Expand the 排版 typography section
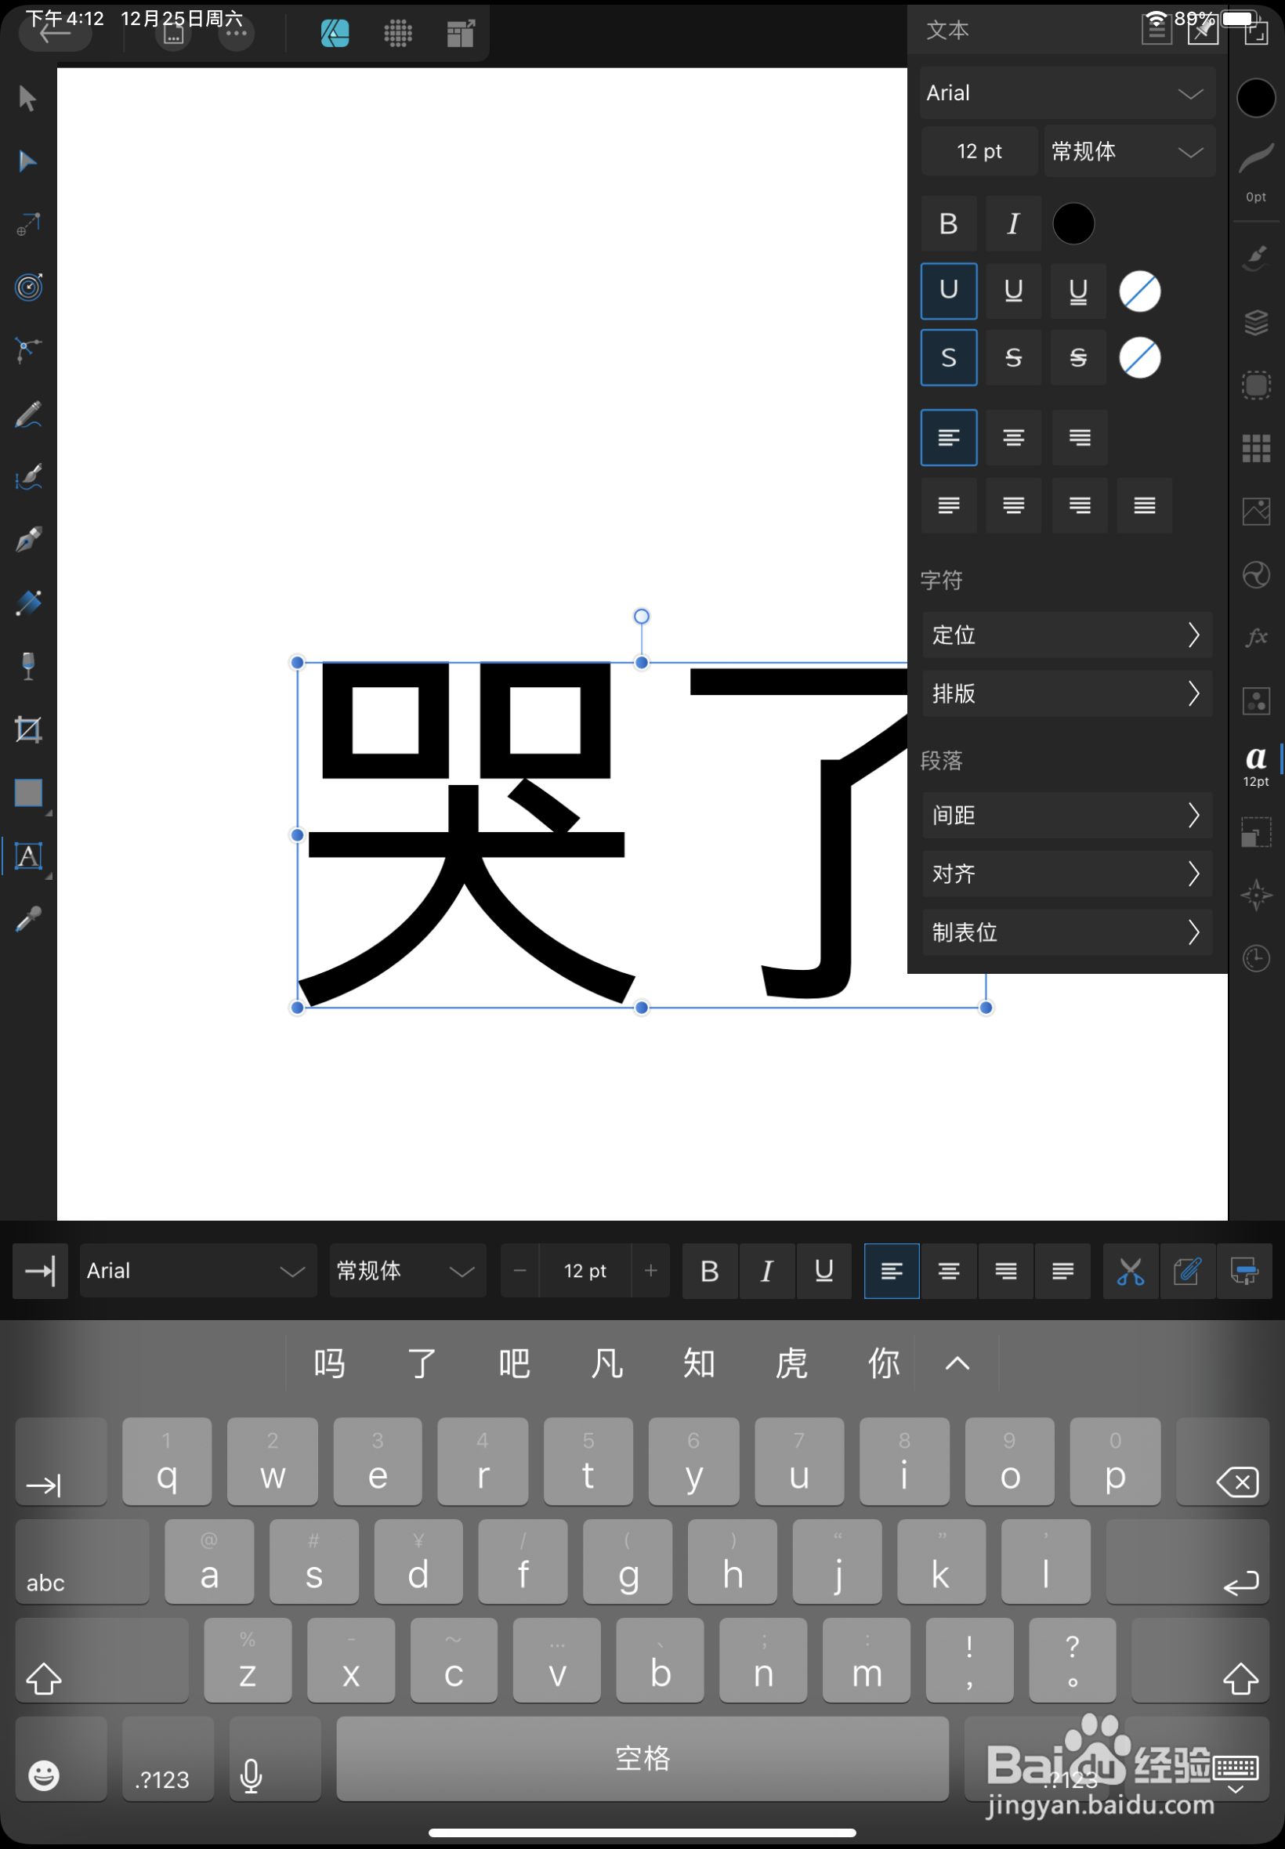The height and width of the screenshot is (1849, 1285). (1067, 694)
